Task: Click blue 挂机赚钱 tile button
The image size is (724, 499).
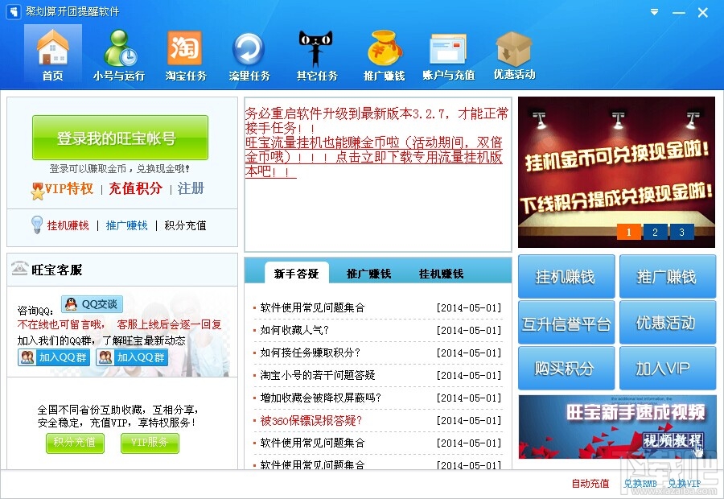Action: [x=566, y=276]
